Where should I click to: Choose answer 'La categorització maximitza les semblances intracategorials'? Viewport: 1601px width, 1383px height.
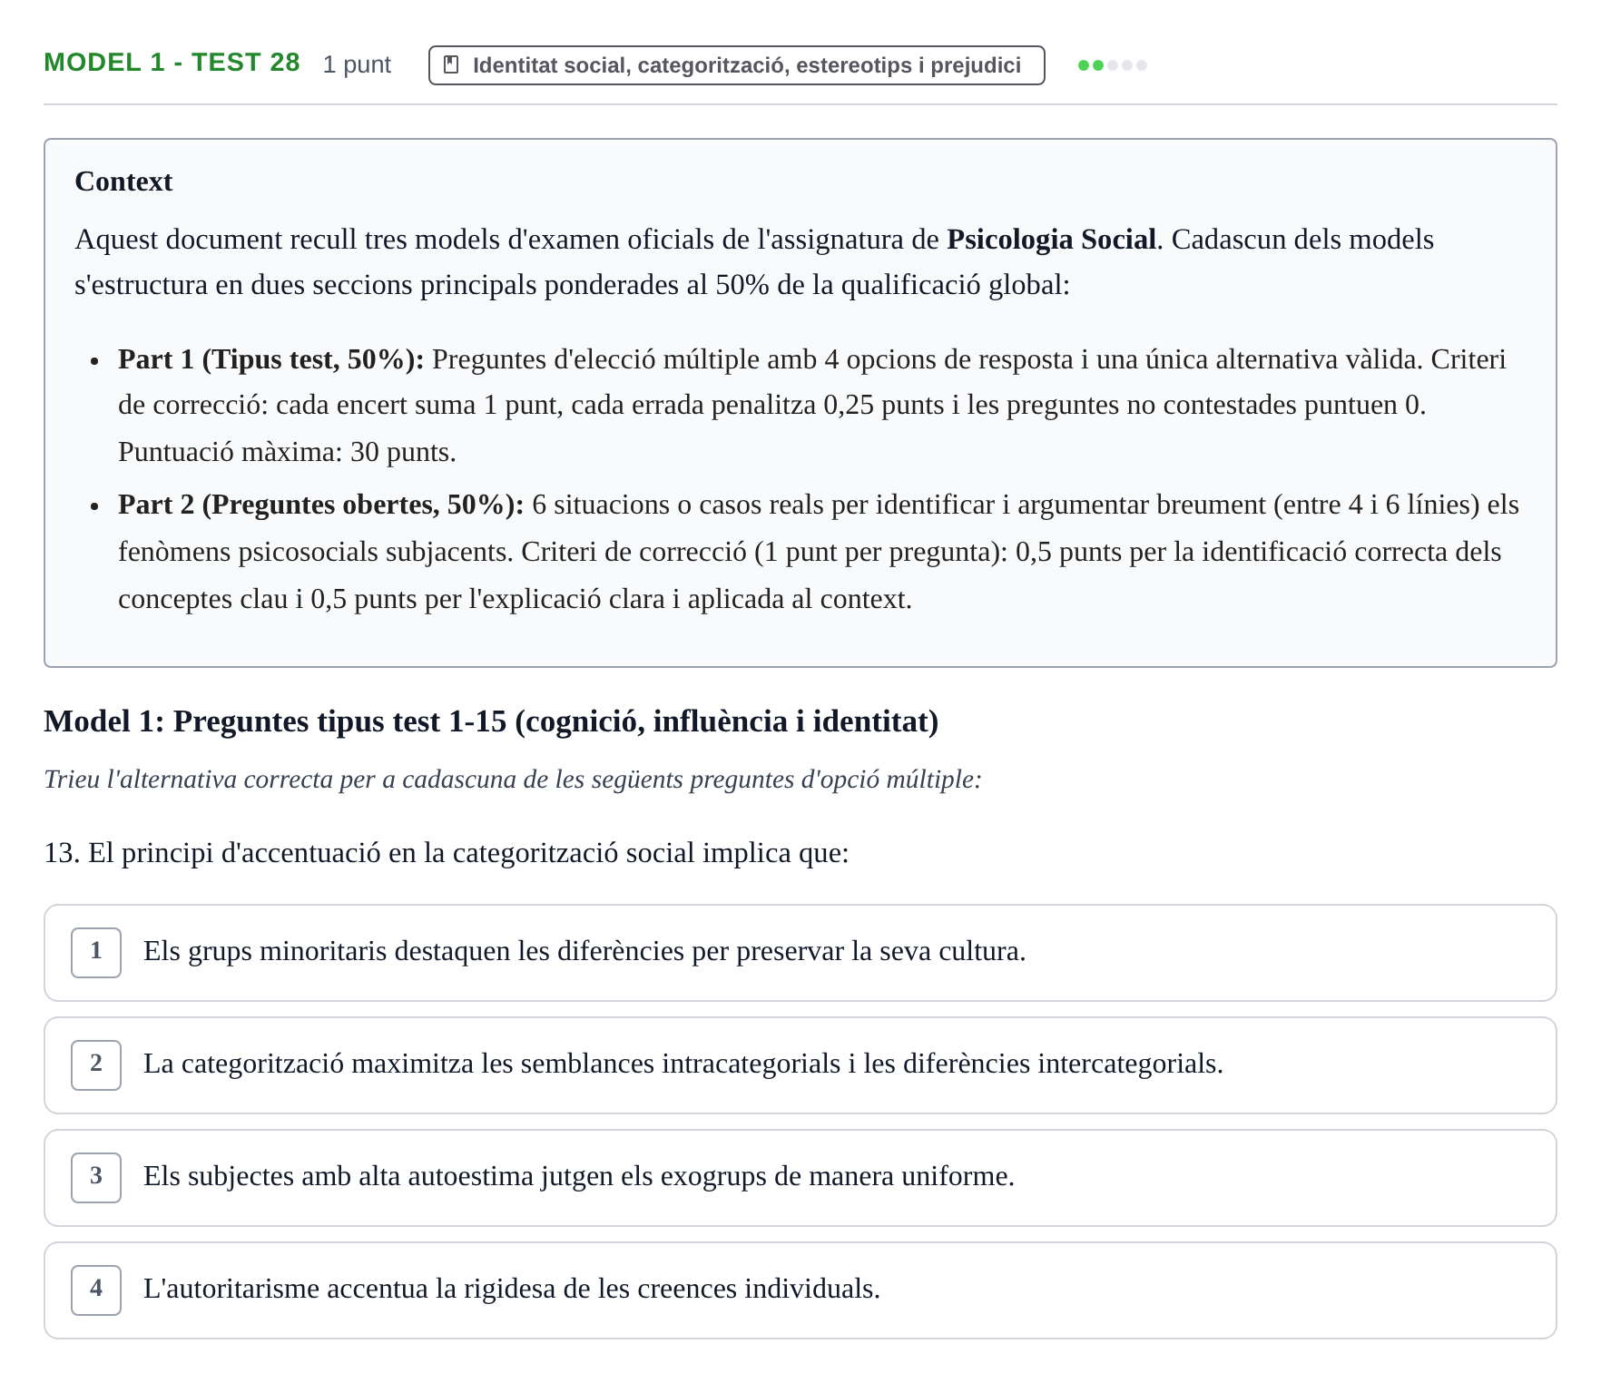click(x=800, y=1065)
